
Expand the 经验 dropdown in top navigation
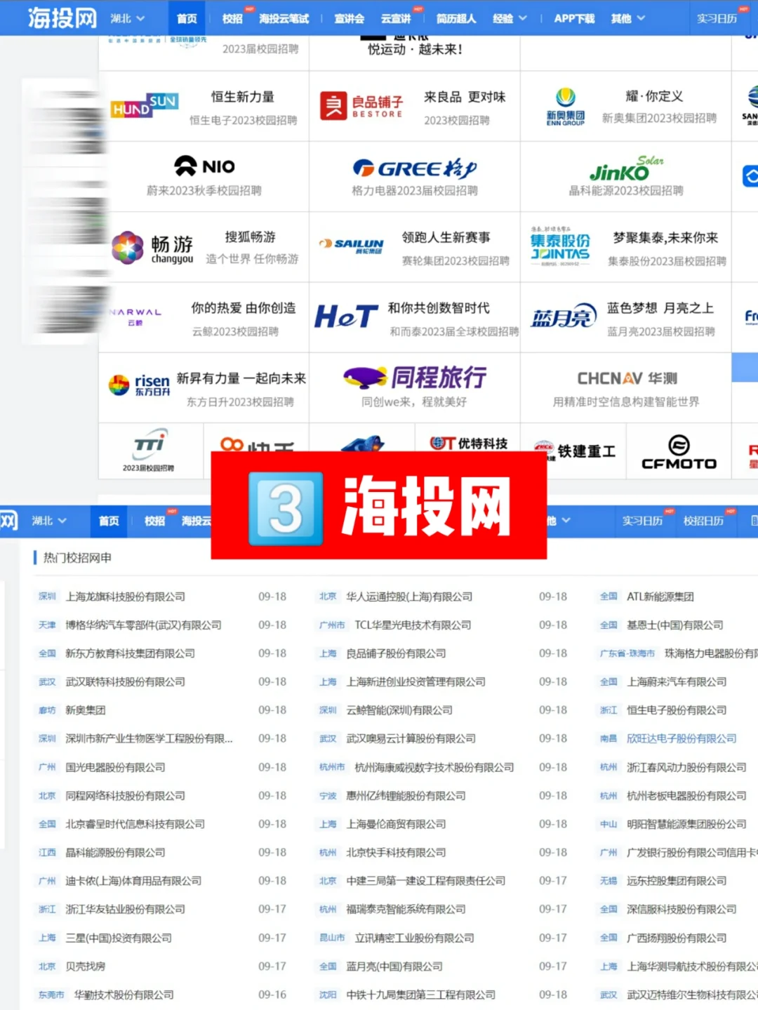(x=510, y=19)
